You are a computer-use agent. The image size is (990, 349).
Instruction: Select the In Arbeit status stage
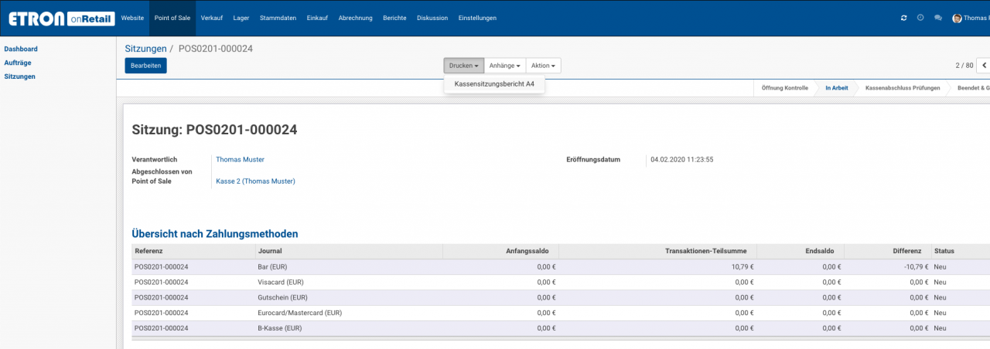point(837,88)
